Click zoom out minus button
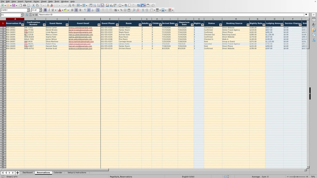The height and width of the screenshot is (178, 317). [x=288, y=177]
